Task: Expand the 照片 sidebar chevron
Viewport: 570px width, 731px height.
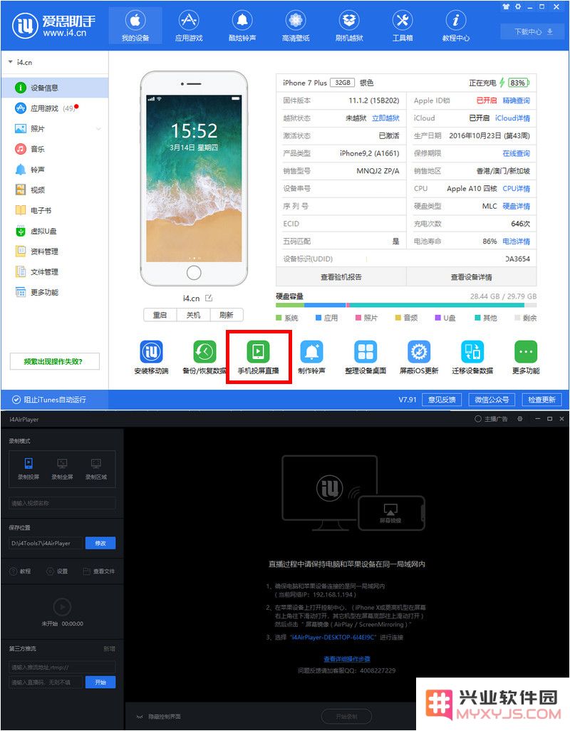Action: (x=99, y=129)
